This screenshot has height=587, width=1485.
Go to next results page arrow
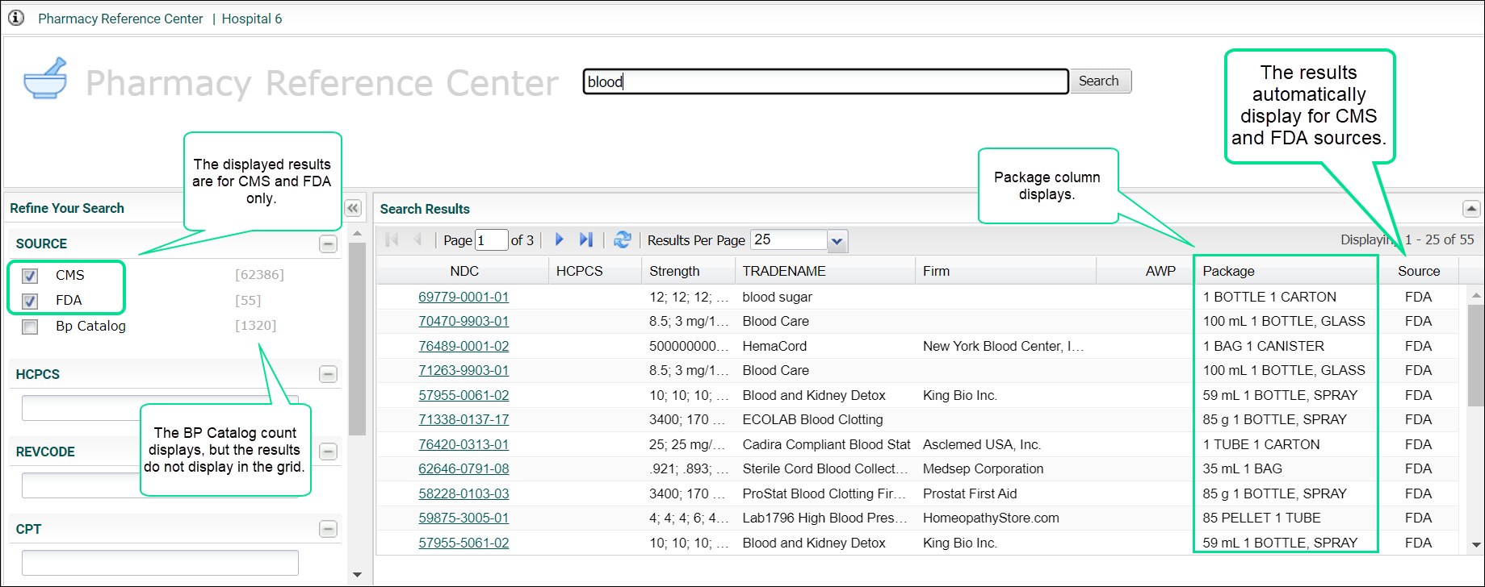pos(559,239)
